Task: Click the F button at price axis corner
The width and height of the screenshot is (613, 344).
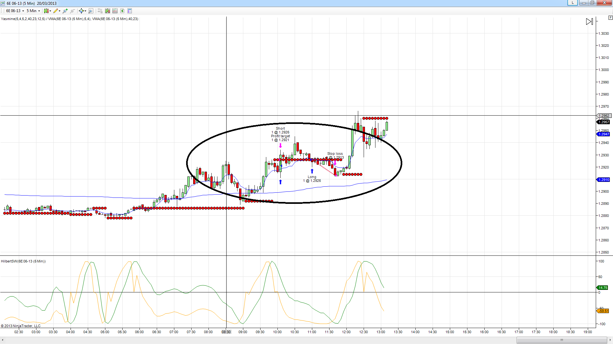Action: [610, 18]
